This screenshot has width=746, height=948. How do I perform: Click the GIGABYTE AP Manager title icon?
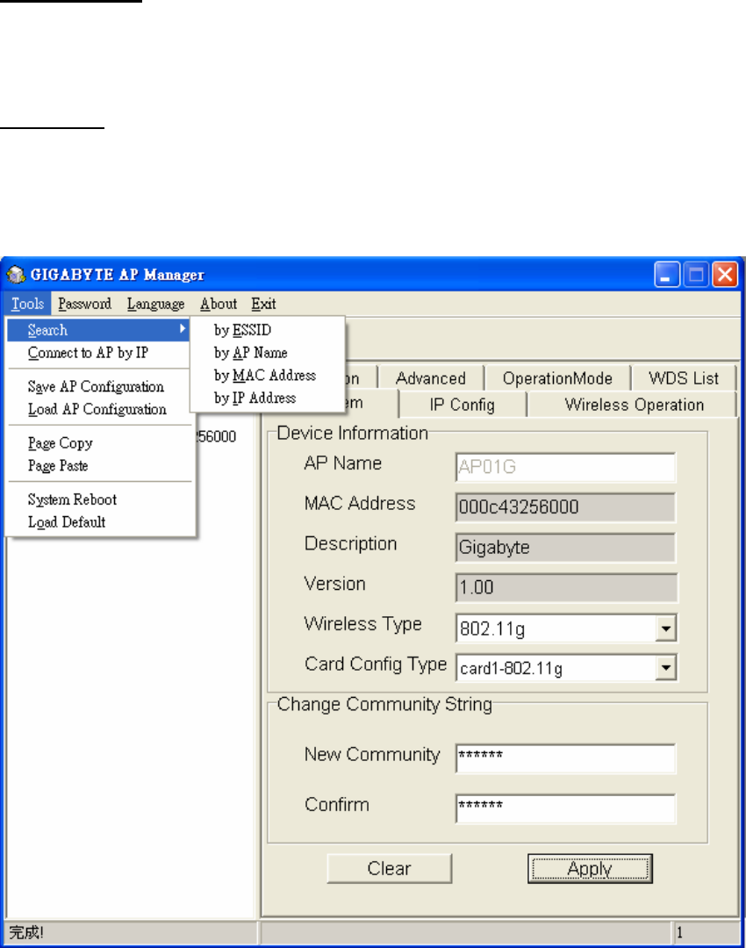pyautogui.click(x=16, y=275)
